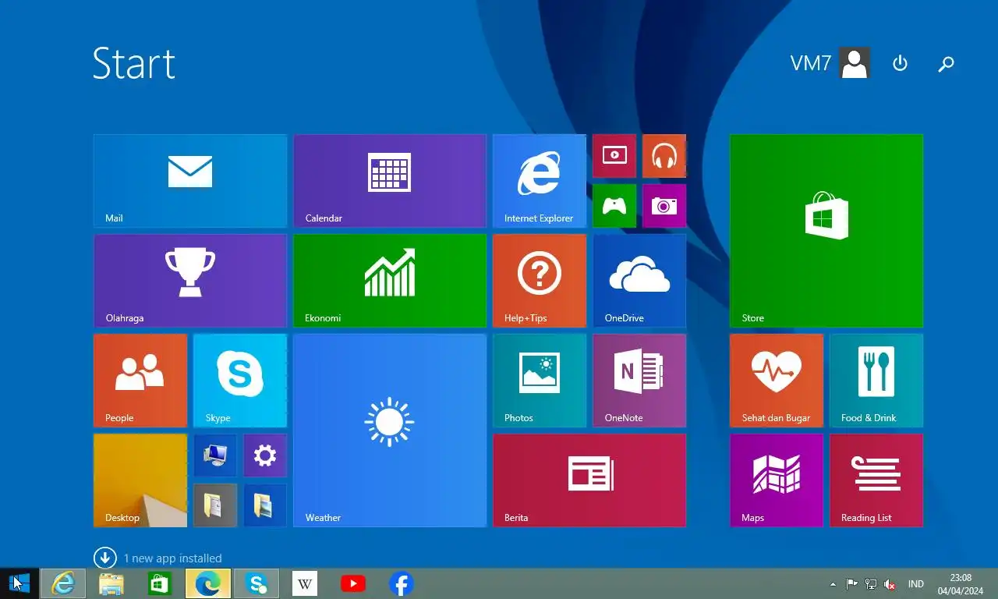
Task: Open File Explorer from the taskbar
Action: pyautogui.click(x=111, y=583)
